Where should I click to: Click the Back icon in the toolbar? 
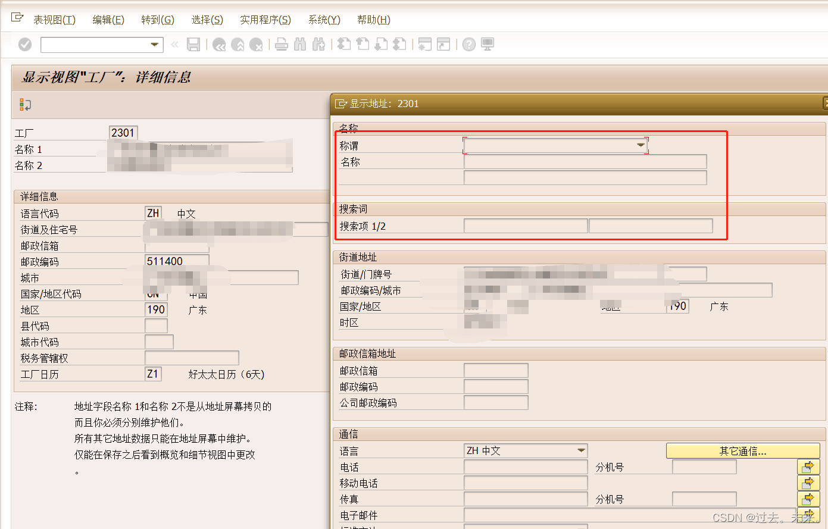tap(219, 44)
